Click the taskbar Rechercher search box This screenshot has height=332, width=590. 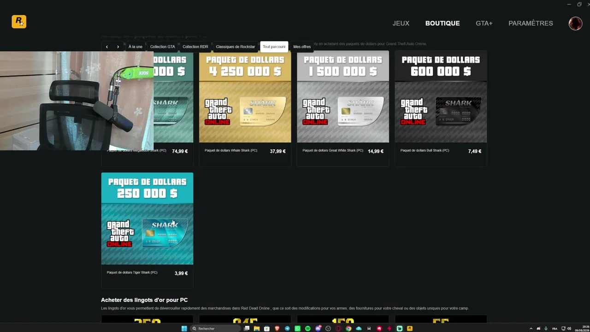[215, 328]
